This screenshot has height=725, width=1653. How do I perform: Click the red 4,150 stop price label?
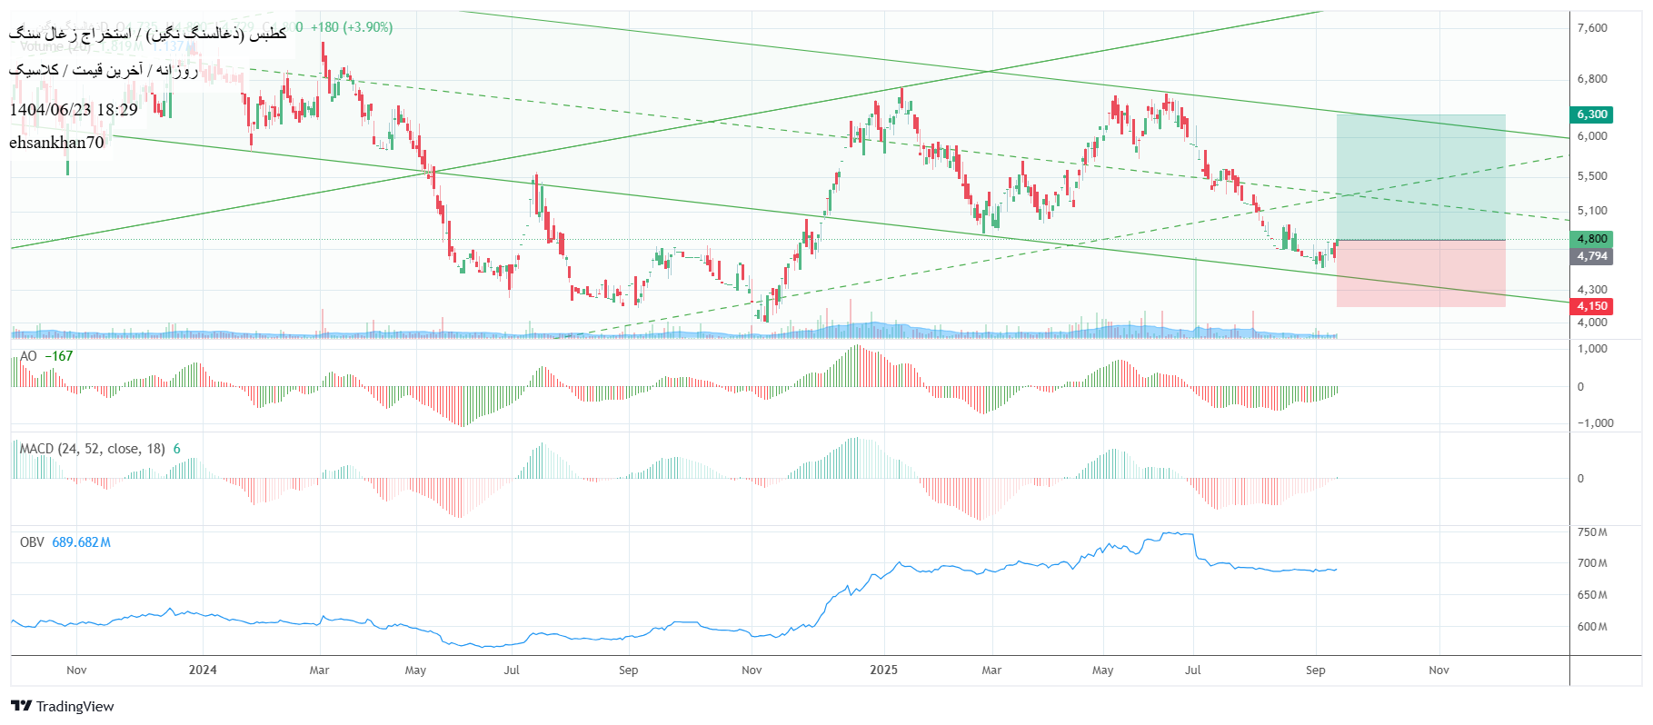tap(1591, 306)
